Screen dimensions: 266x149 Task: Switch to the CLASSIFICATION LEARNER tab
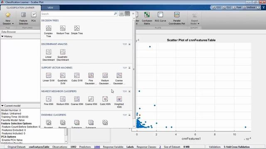pos(20,7)
